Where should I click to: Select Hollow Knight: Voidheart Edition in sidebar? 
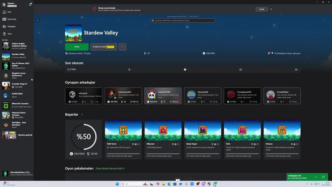coord(17,46)
